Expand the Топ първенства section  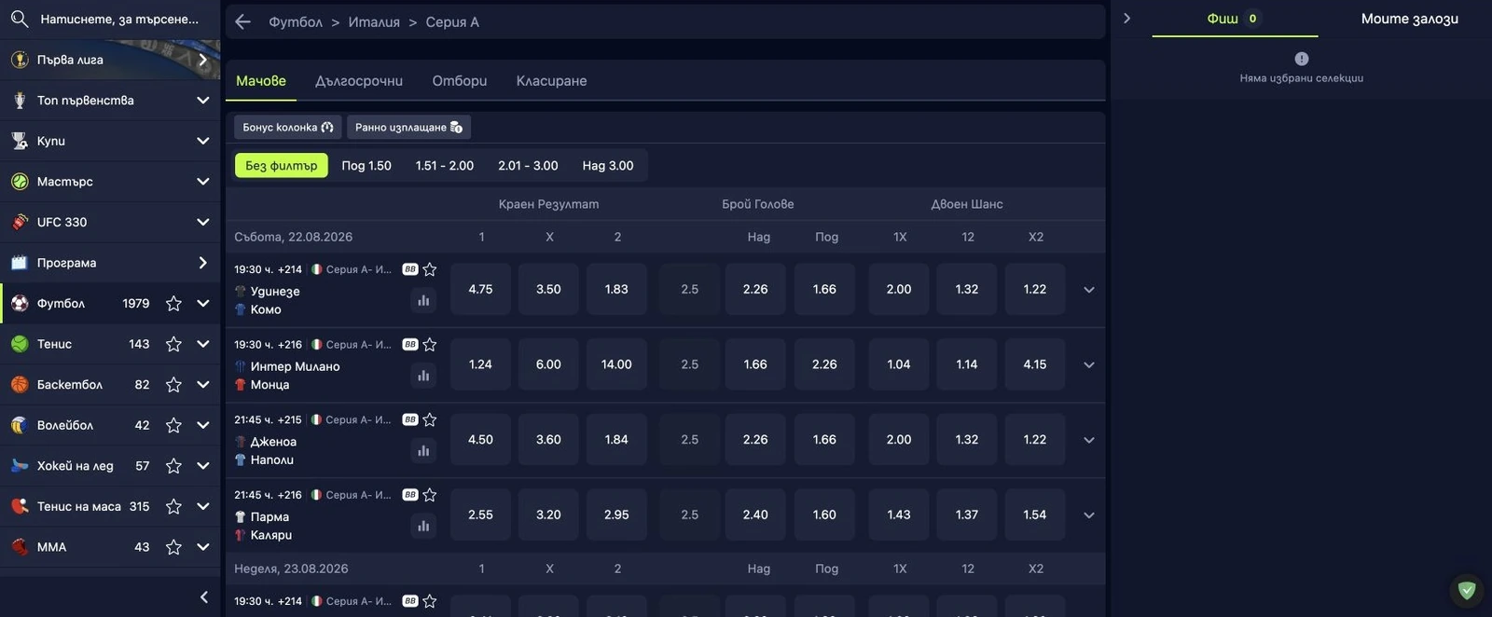[x=203, y=100]
